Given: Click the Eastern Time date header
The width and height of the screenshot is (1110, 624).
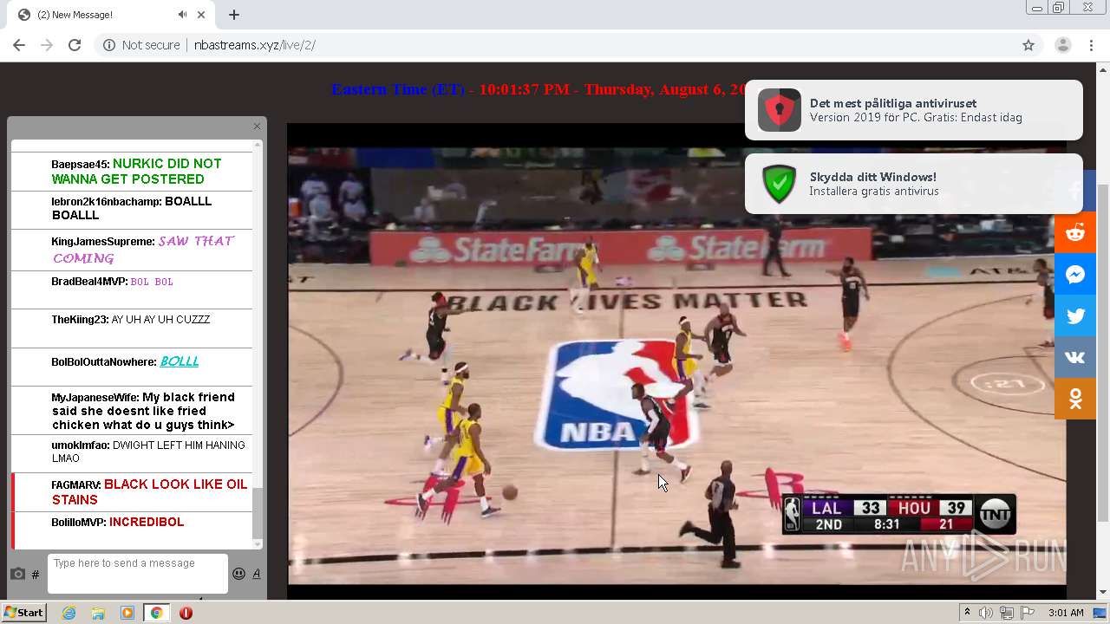Looking at the screenshot, I should (538, 89).
